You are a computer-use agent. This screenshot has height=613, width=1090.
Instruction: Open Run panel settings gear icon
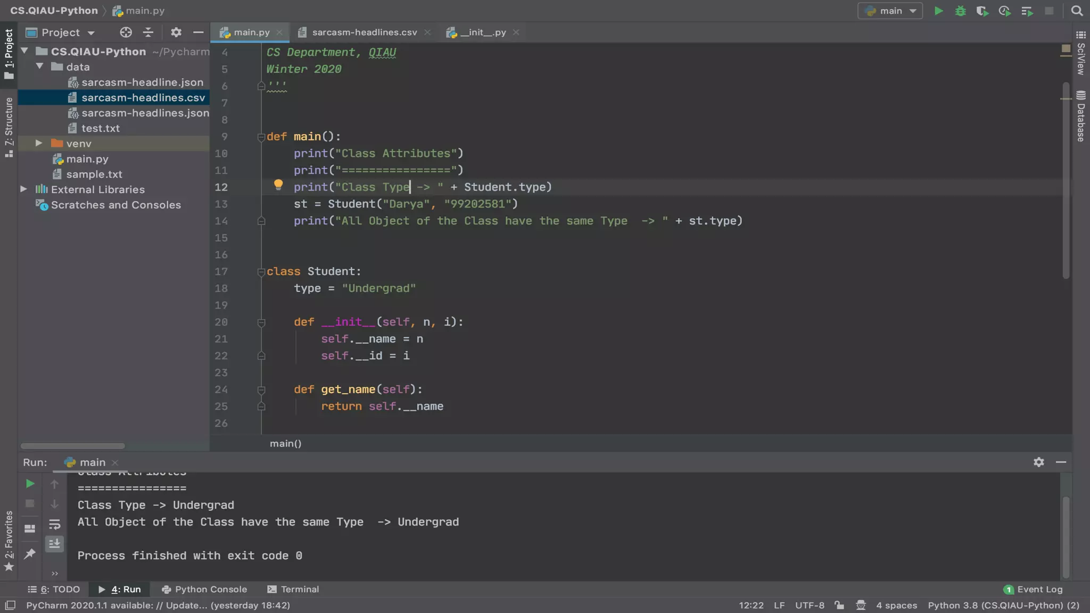point(1038,462)
